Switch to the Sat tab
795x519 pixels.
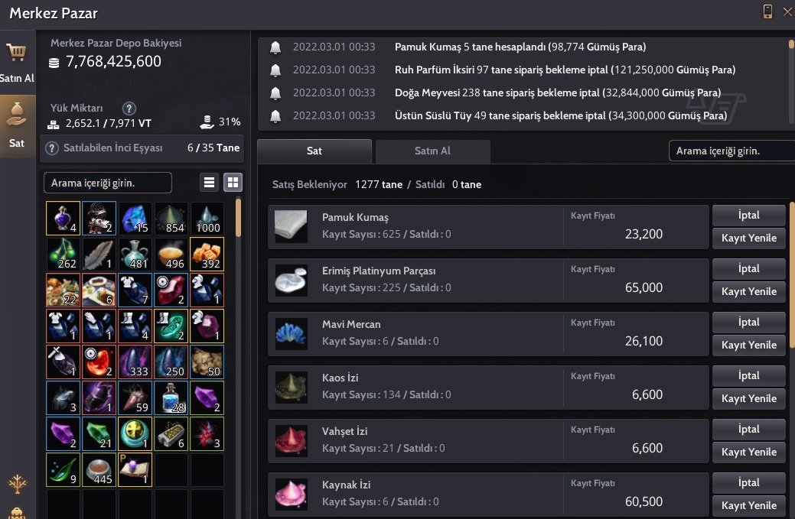[x=314, y=151]
